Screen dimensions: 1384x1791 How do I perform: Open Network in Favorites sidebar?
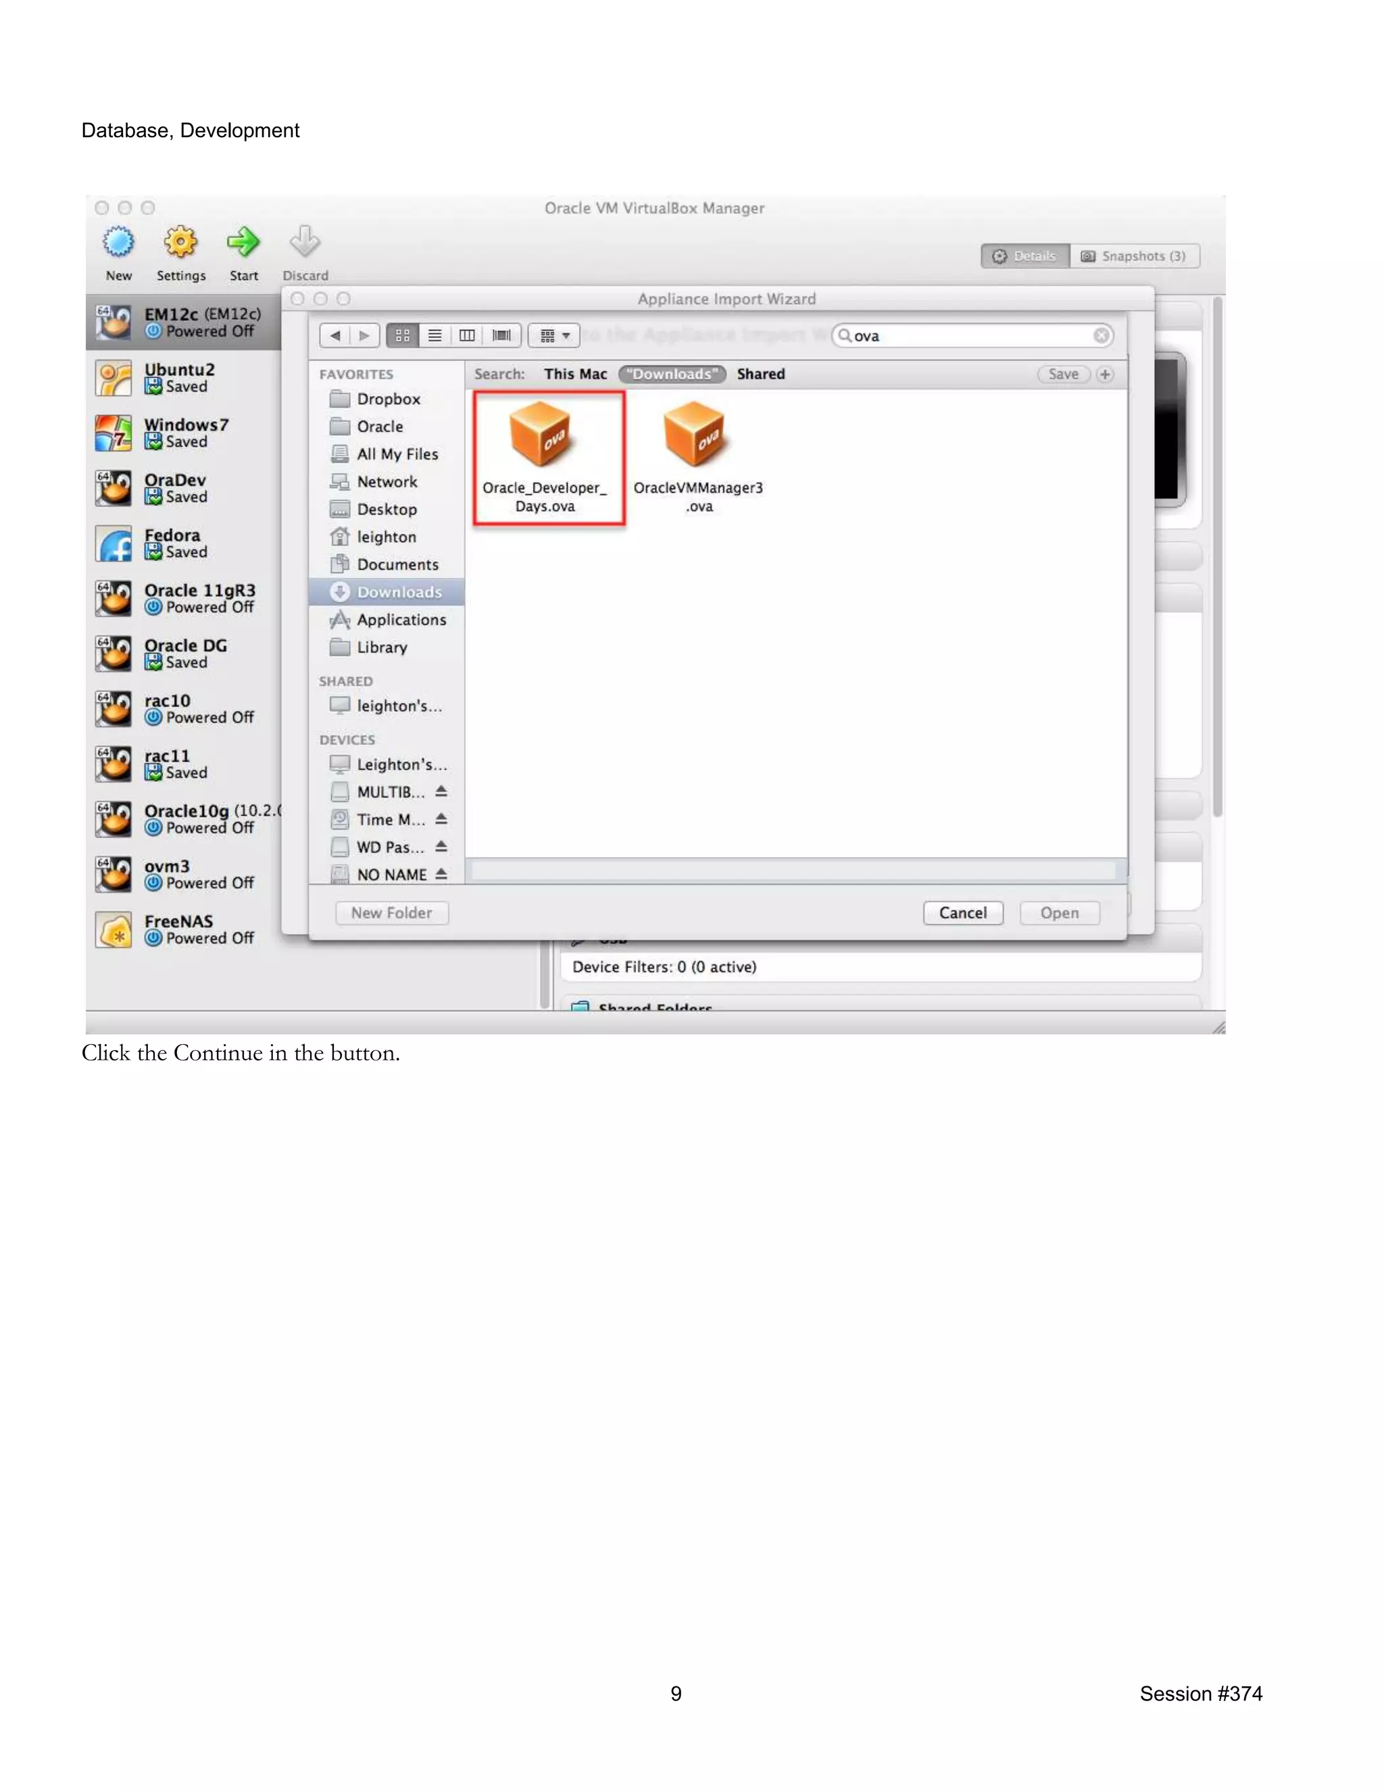[387, 481]
